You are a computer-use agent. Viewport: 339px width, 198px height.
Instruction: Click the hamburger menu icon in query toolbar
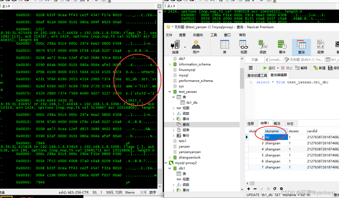(x=251, y=68)
